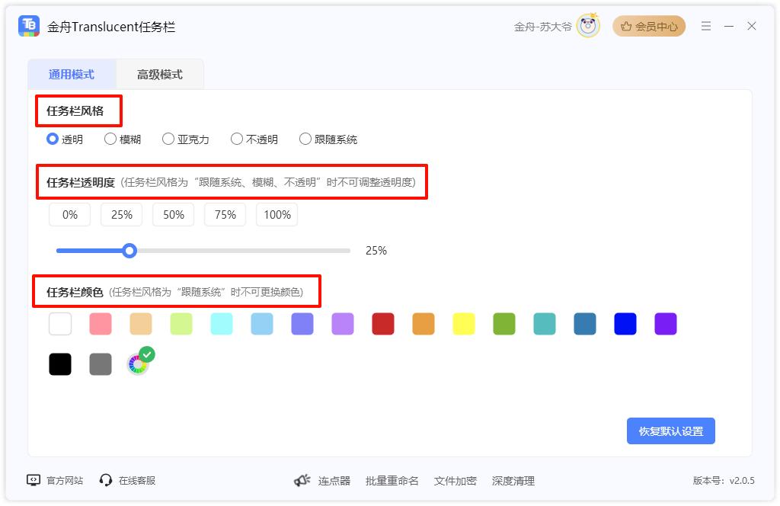Switch to the 通用模式 tab

[72, 75]
